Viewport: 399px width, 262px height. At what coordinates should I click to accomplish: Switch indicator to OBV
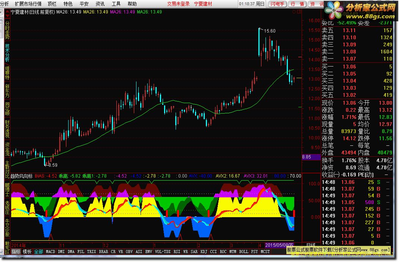pos(129,252)
